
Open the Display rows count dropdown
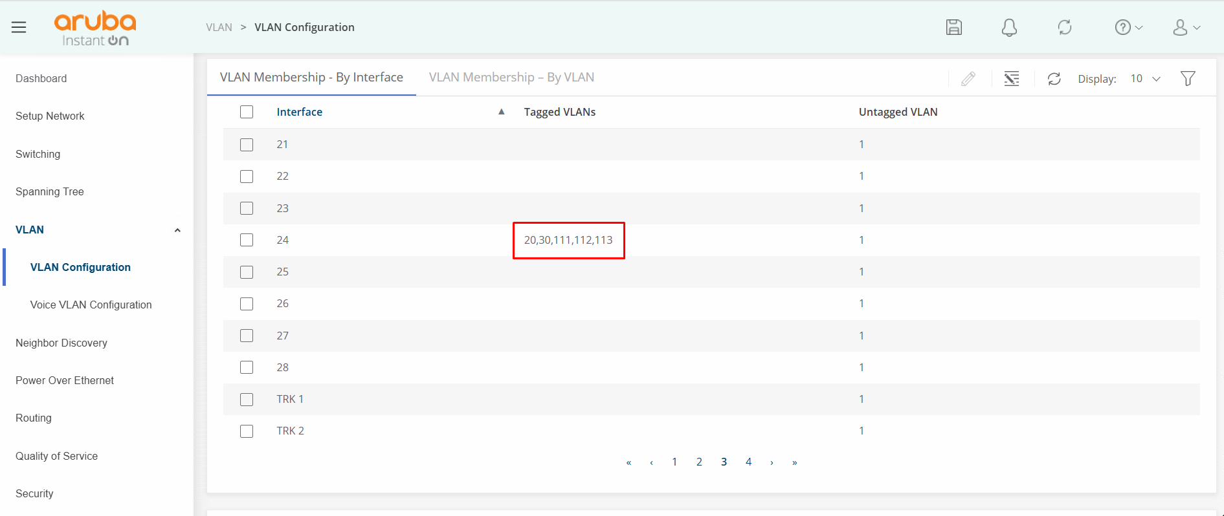coord(1145,79)
